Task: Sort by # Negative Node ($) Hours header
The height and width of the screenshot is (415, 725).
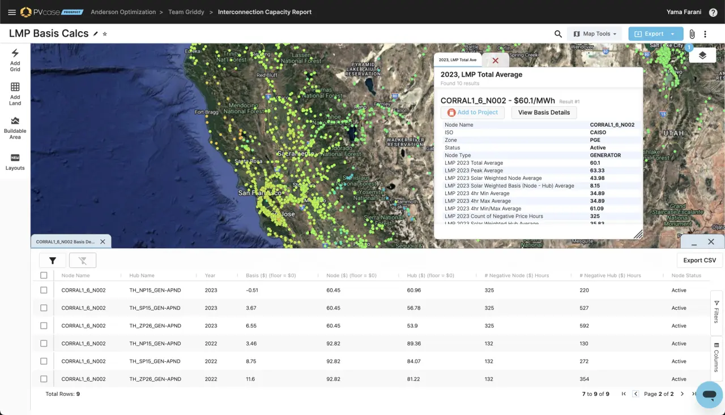Action: (517, 275)
